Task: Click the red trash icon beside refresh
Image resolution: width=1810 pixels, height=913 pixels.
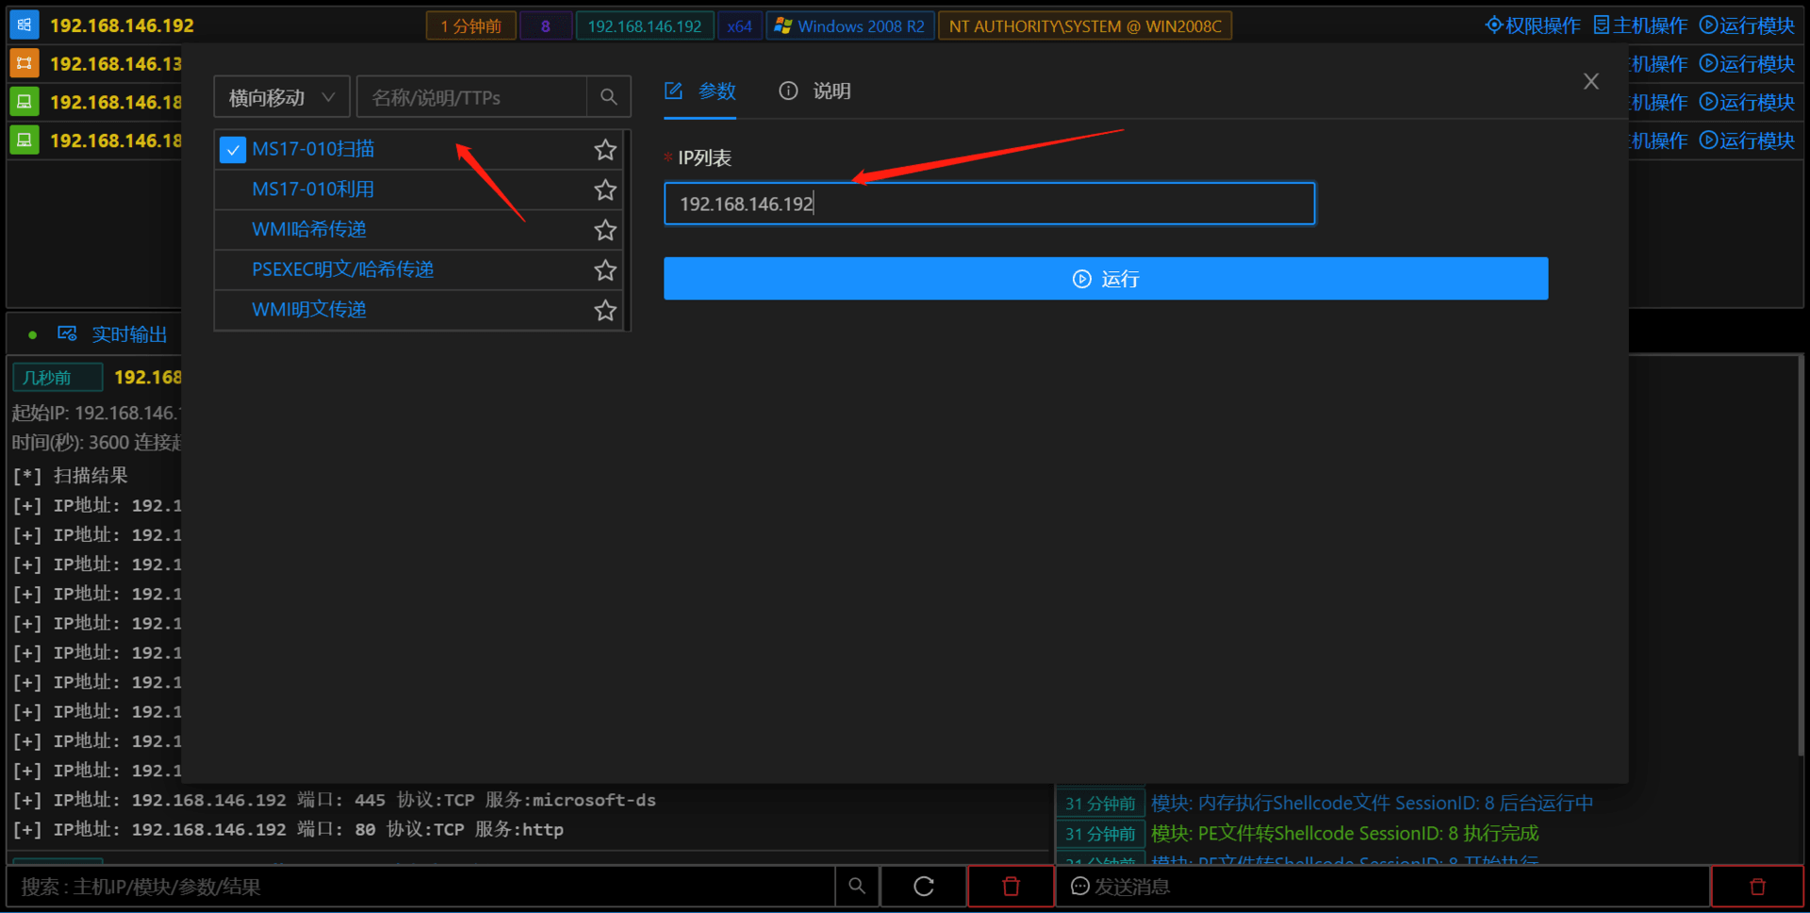Action: click(x=1011, y=887)
